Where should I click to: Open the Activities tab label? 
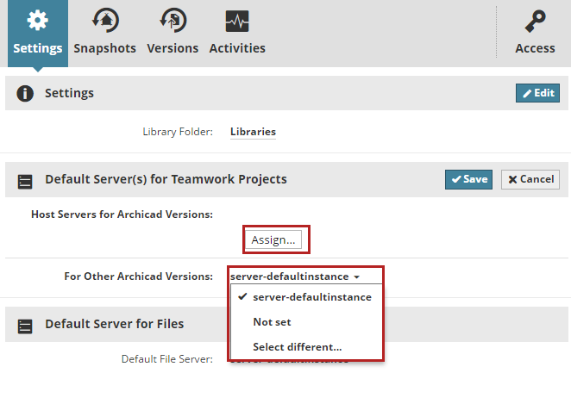pos(237,48)
